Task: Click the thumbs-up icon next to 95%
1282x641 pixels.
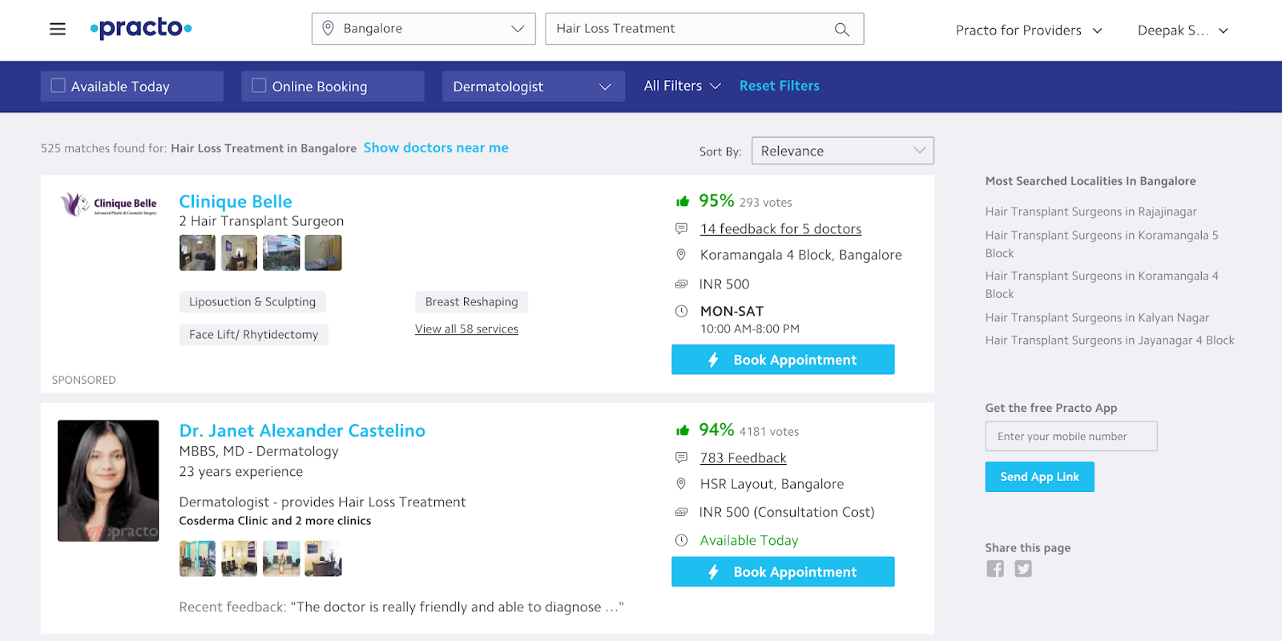Action: pyautogui.click(x=683, y=202)
